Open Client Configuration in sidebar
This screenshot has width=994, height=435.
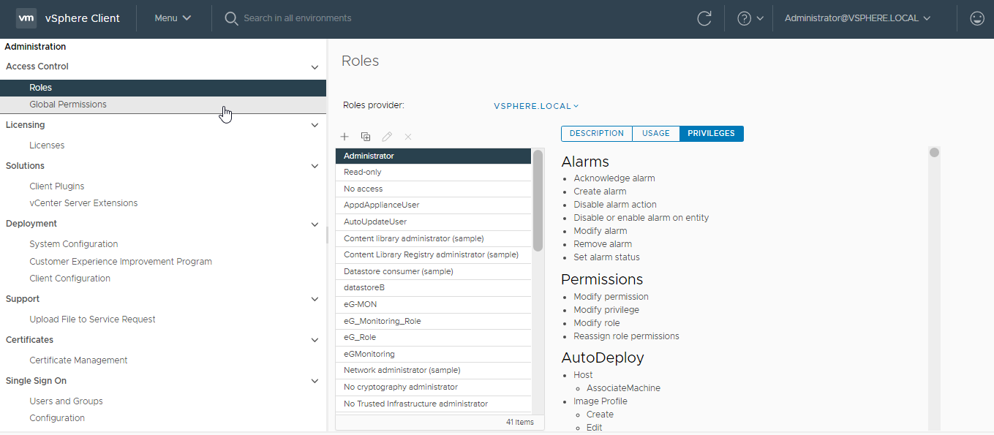tap(69, 279)
